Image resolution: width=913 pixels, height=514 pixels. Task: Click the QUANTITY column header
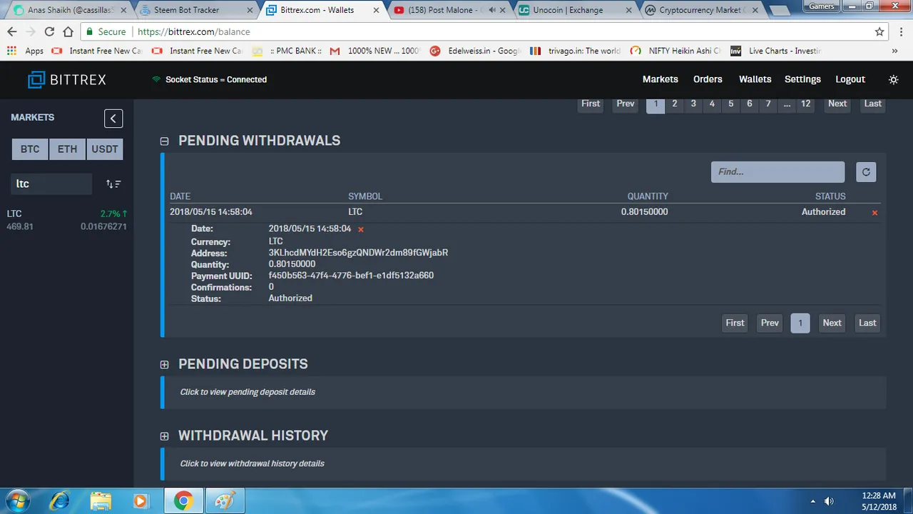tap(648, 196)
